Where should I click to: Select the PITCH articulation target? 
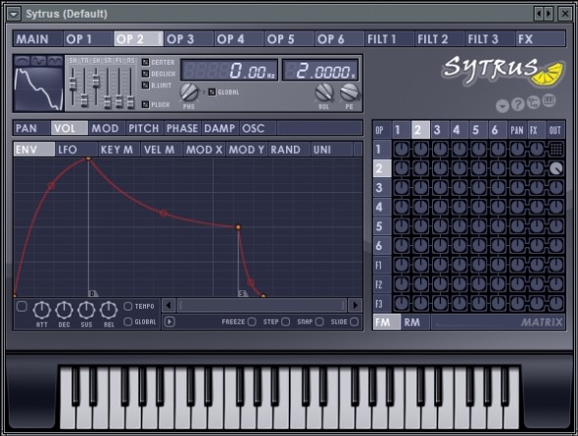144,128
